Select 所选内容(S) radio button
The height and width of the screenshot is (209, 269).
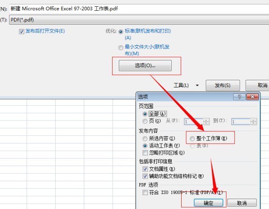[x=145, y=139]
